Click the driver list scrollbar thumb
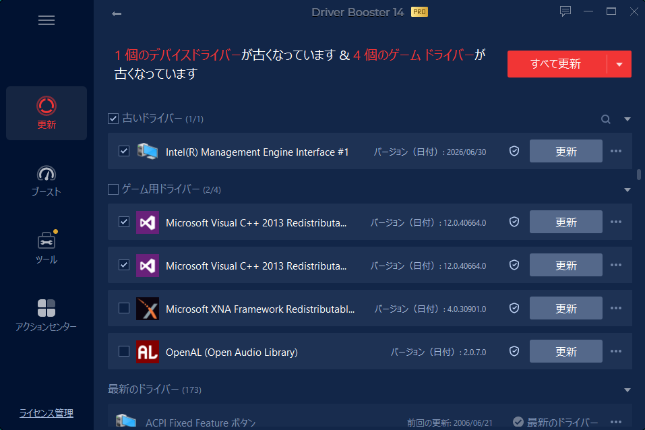The image size is (645, 430). coord(638,175)
